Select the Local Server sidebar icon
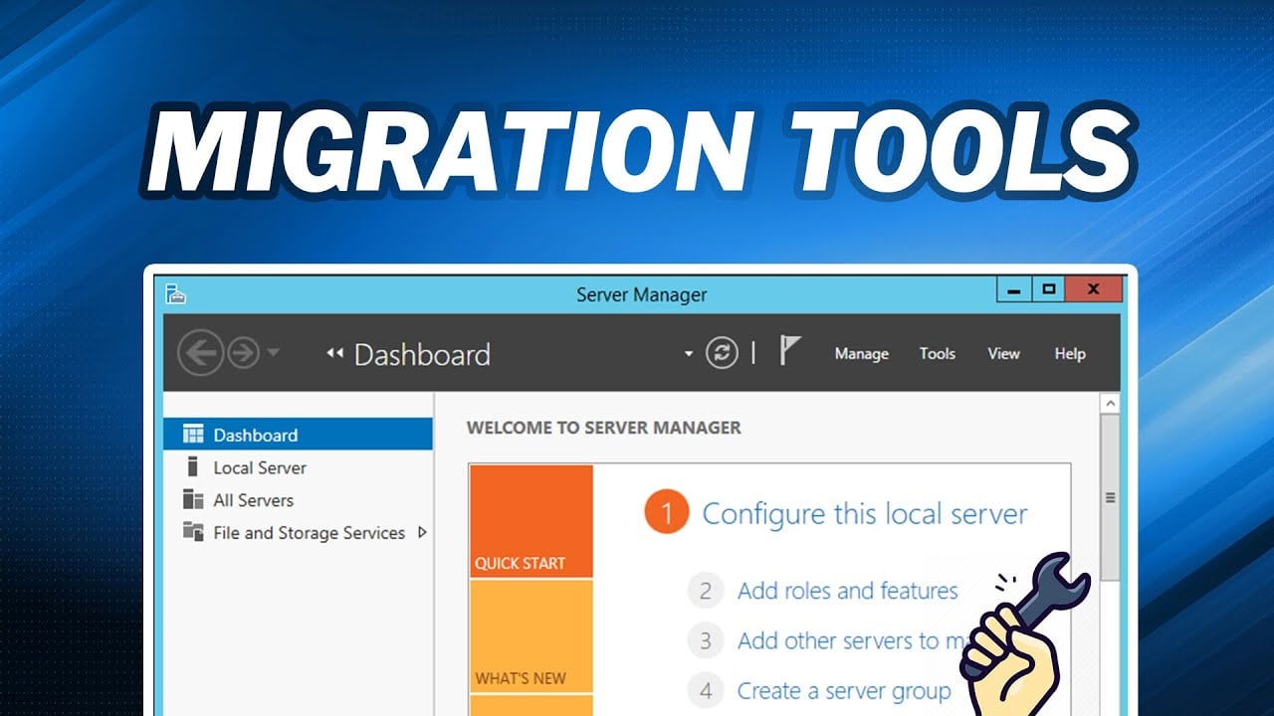 click(x=193, y=467)
